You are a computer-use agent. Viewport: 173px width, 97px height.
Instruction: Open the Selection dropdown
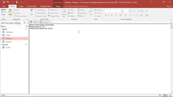click(x=53, y=10)
